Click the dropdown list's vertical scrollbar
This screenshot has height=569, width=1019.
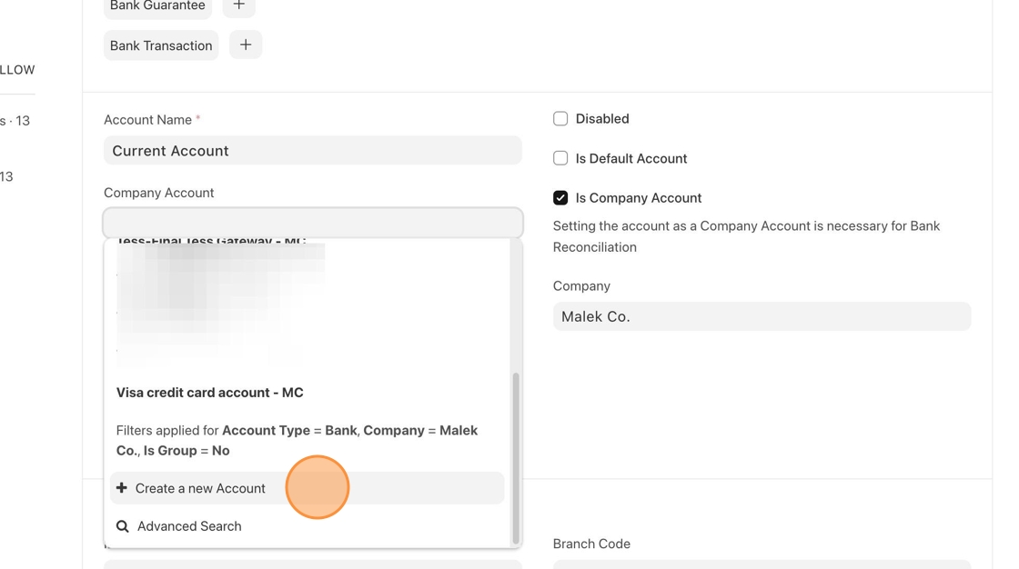click(x=516, y=454)
